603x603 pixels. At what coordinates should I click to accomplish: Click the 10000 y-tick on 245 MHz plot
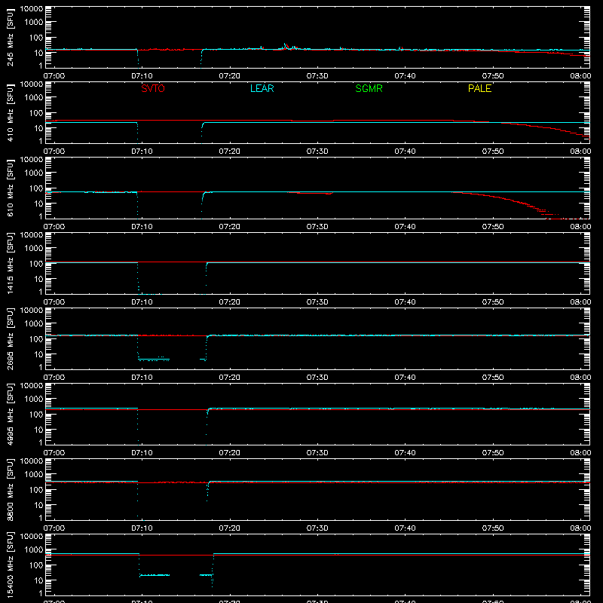tap(32, 9)
